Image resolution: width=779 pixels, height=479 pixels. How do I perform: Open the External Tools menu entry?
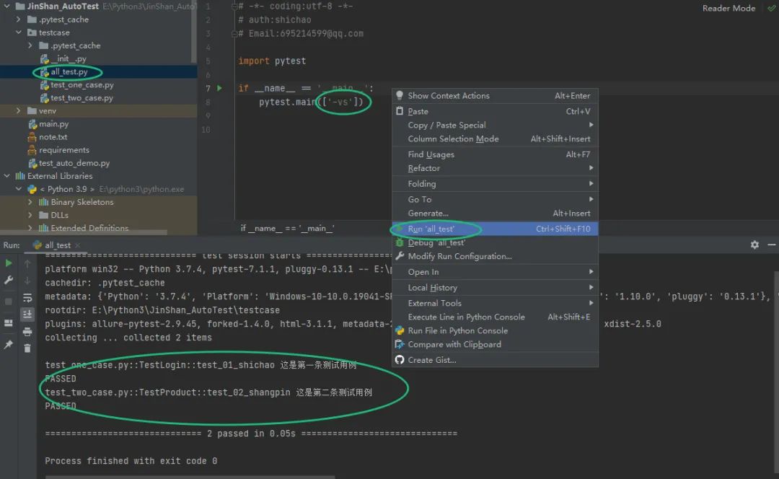click(x=495, y=303)
